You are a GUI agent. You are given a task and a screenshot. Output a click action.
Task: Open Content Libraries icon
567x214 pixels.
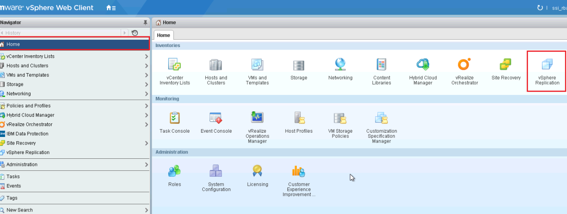381,65
